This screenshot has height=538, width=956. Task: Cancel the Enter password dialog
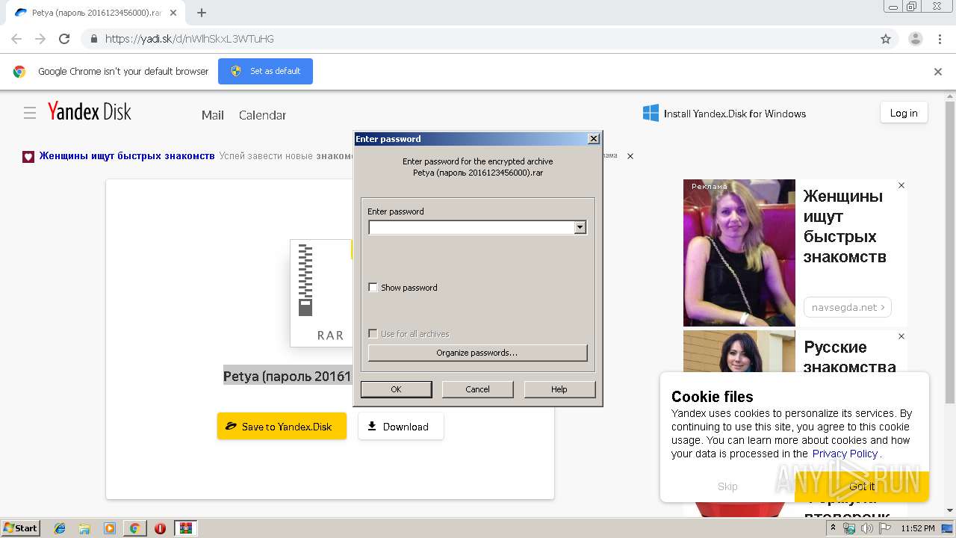477,389
